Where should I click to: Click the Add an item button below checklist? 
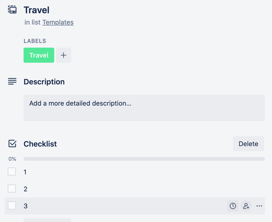point(47,220)
